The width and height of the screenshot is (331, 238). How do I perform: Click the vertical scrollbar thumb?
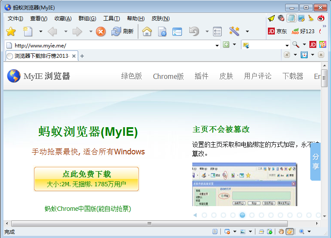[x=324, y=78]
